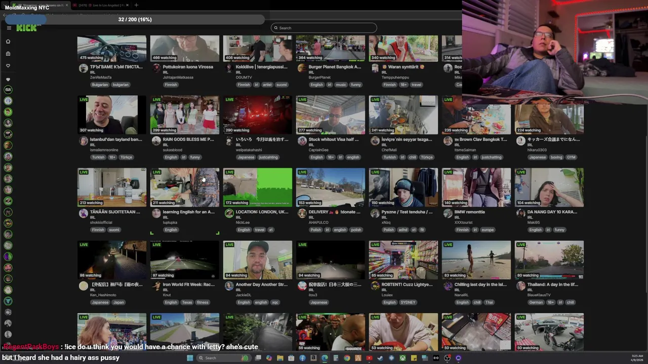The height and width of the screenshot is (364, 648).
Task: Open the Kick sidebar hamburger menu
Action: tap(9, 28)
